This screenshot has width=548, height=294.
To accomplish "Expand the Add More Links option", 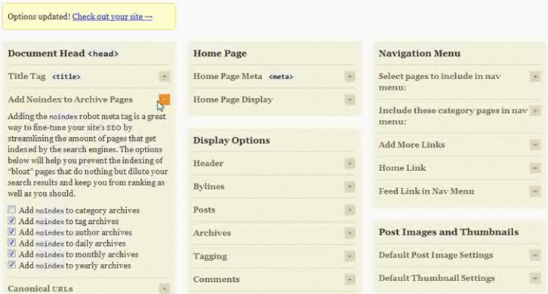I will click(535, 145).
